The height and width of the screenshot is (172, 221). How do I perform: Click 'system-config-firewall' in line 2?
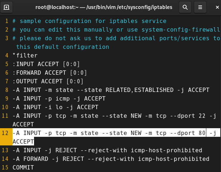point(181,30)
